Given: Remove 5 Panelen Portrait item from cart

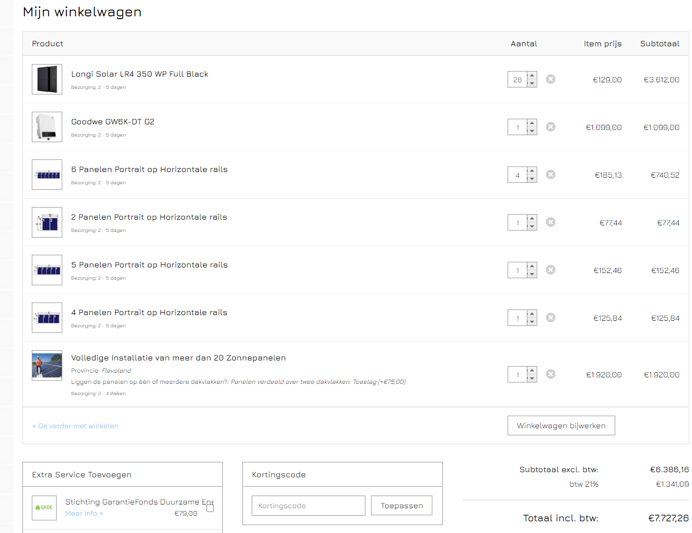Looking at the screenshot, I should pyautogui.click(x=551, y=270).
